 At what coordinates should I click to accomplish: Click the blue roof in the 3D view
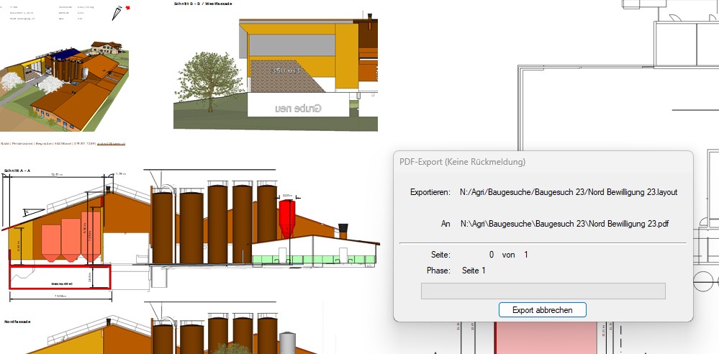67,53
